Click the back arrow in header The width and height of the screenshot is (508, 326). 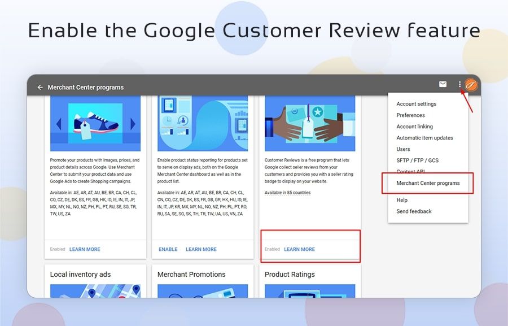coord(40,88)
